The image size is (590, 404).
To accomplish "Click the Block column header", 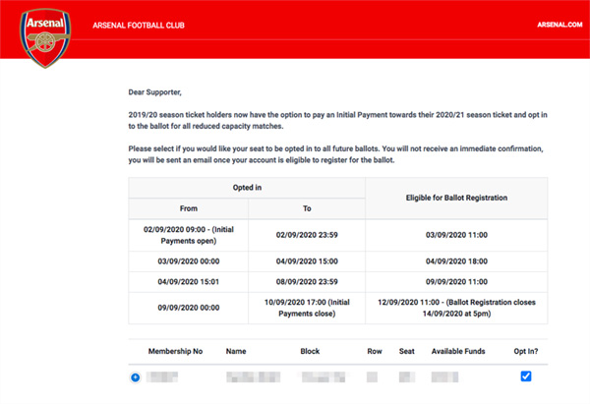I will [x=310, y=351].
